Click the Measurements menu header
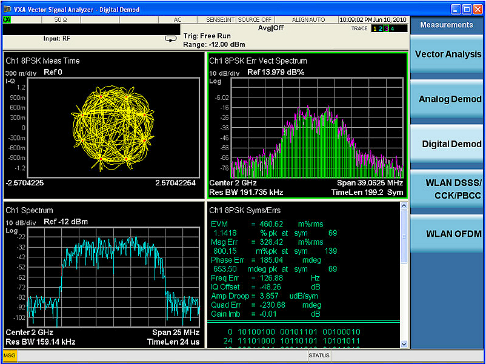Viewport: 486px width, 364px height. [x=447, y=25]
